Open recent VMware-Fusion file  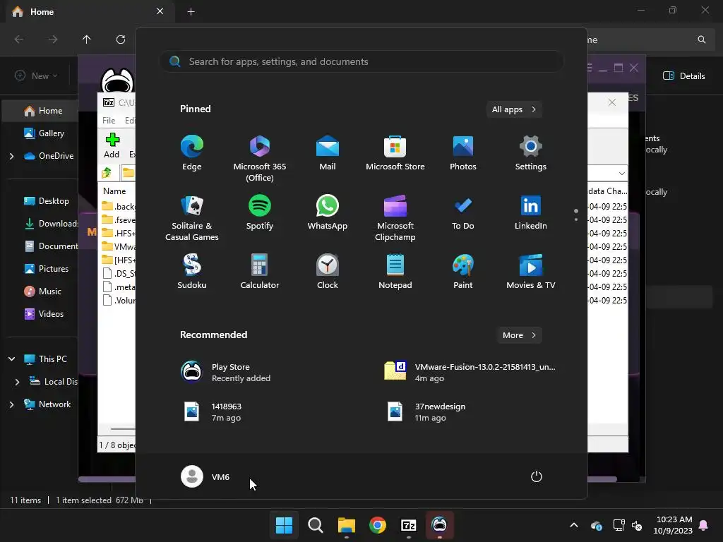(x=470, y=372)
